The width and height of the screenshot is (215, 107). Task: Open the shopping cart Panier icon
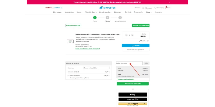click(166, 8)
